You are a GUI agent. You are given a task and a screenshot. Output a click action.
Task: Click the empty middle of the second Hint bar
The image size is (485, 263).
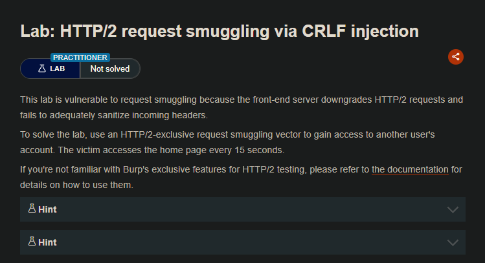pyautogui.click(x=246, y=242)
